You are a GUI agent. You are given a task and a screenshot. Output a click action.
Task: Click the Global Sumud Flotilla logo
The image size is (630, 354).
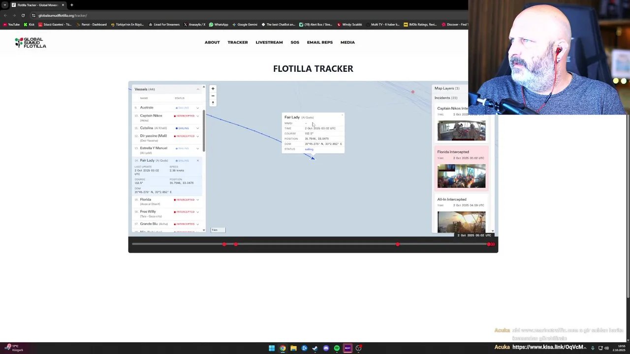coord(31,43)
